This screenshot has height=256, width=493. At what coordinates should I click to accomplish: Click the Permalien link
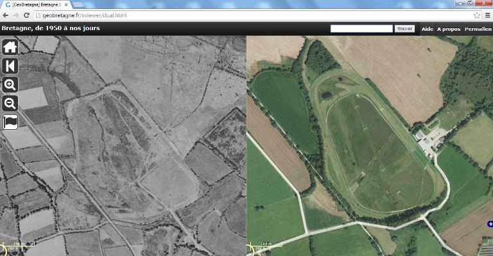click(x=478, y=29)
